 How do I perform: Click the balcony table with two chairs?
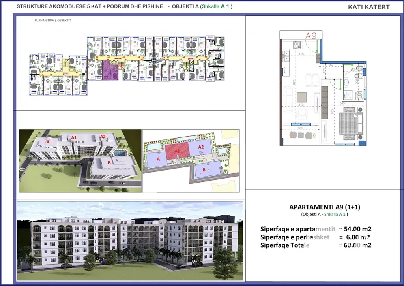coord(301,135)
